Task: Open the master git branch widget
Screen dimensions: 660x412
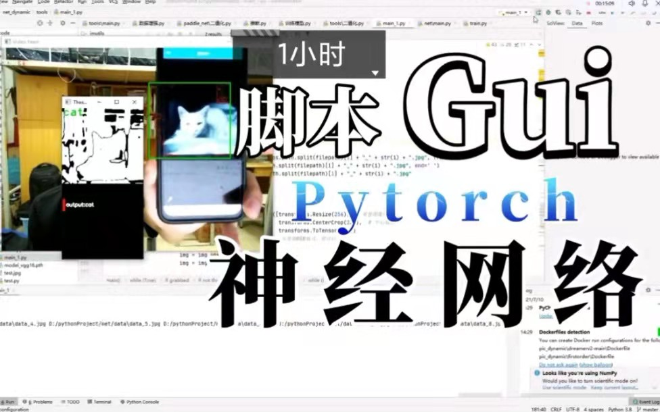Action: pos(647,409)
